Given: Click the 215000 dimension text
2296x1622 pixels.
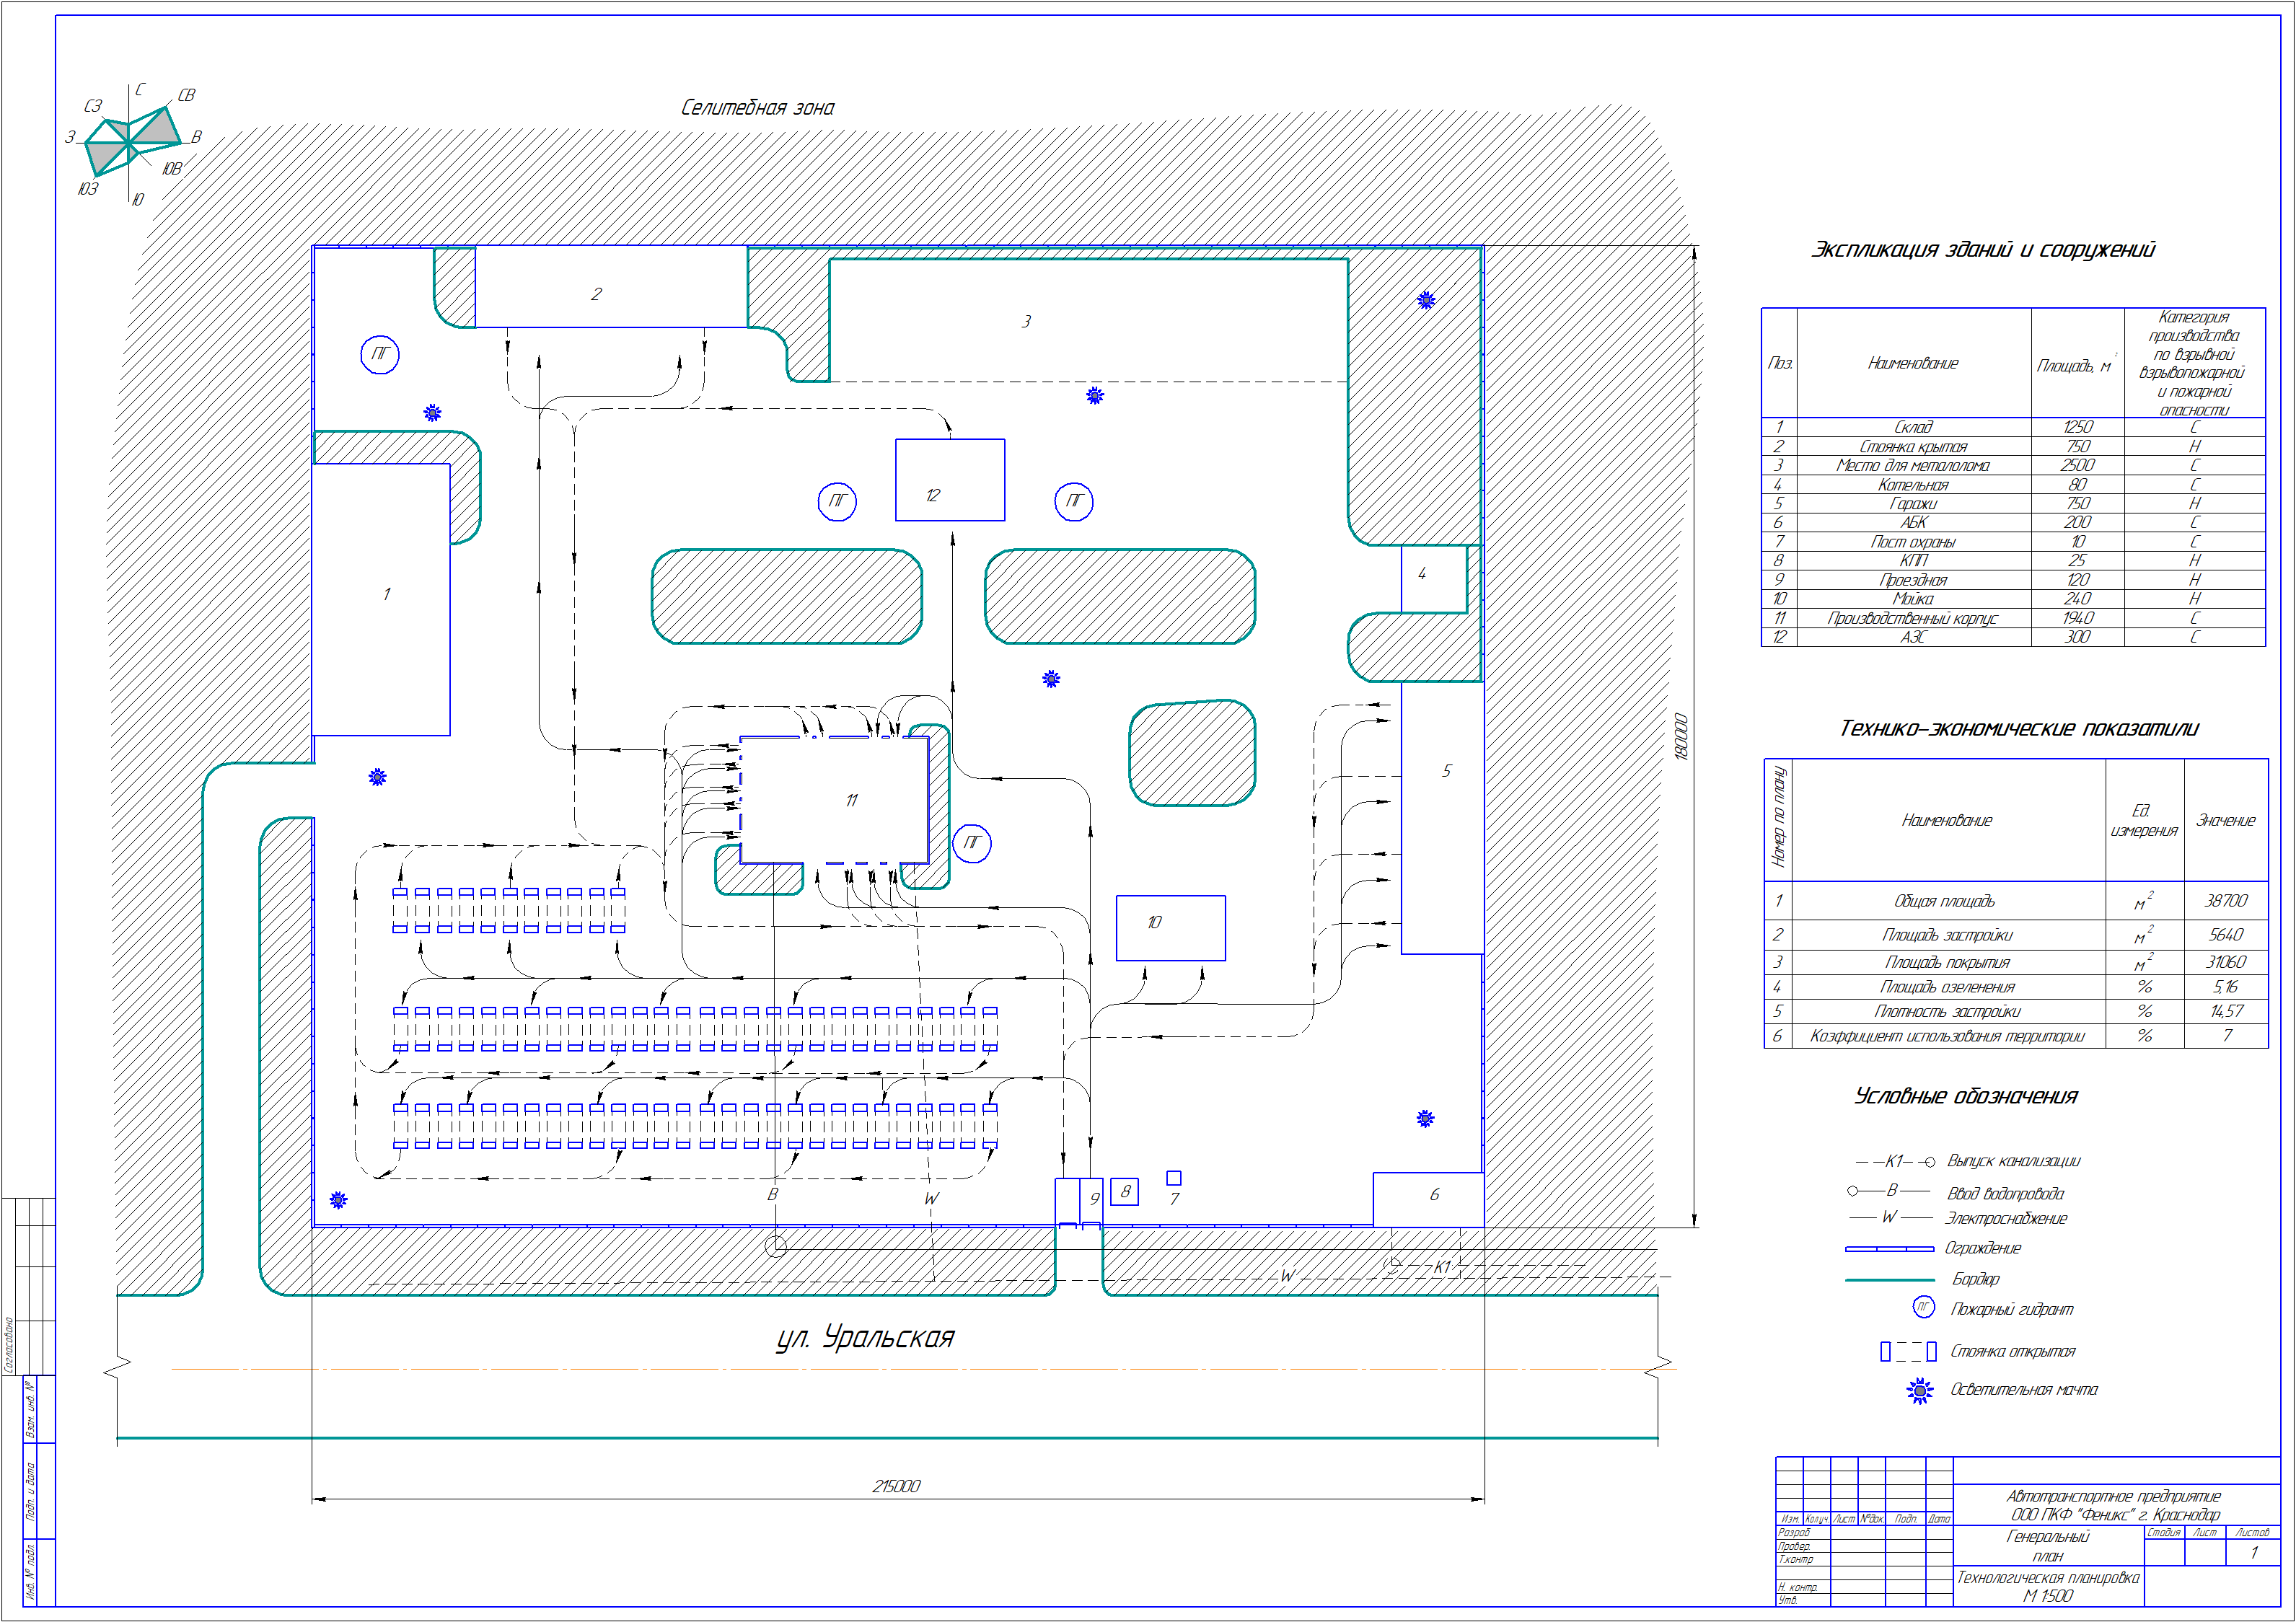Looking at the screenshot, I should click(x=896, y=1486).
